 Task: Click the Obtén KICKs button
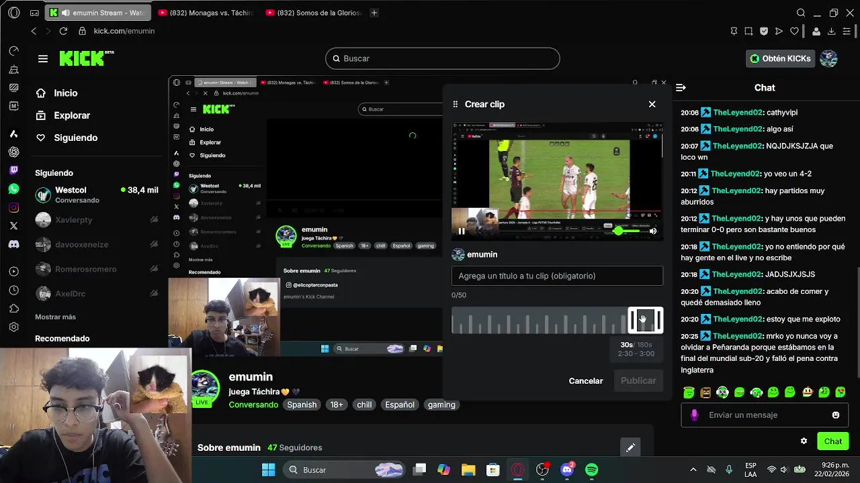tap(780, 58)
